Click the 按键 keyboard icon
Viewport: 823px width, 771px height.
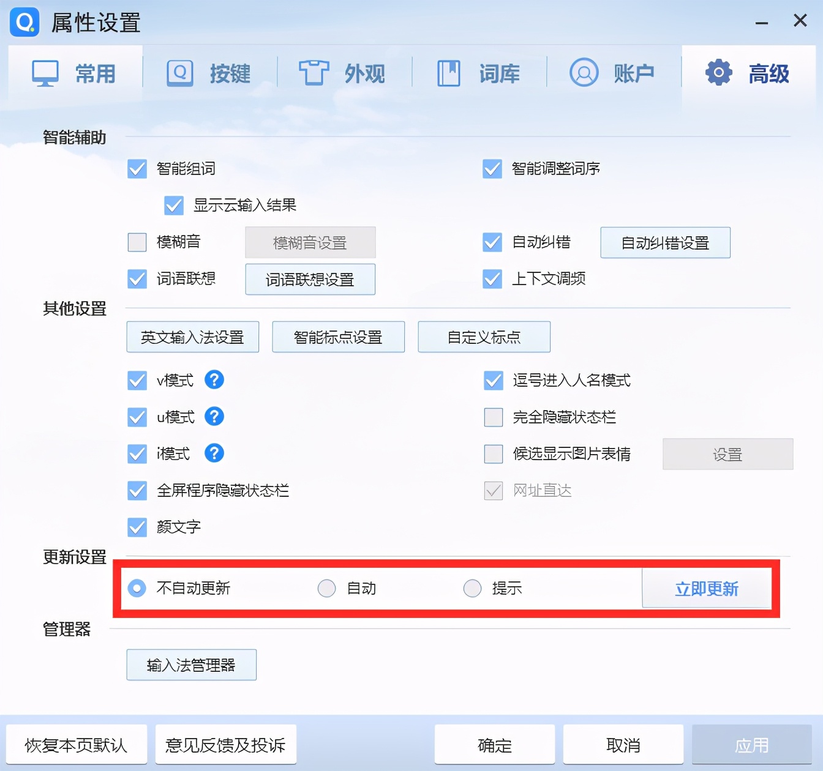click(179, 72)
